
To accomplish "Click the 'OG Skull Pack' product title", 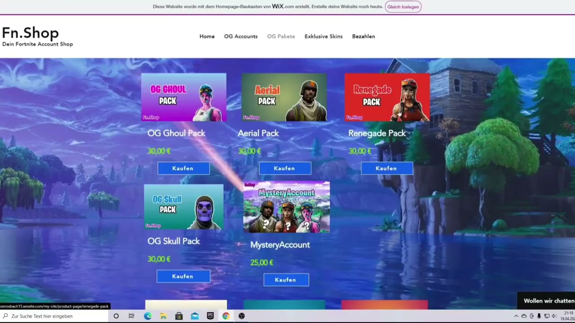I will [x=173, y=241].
